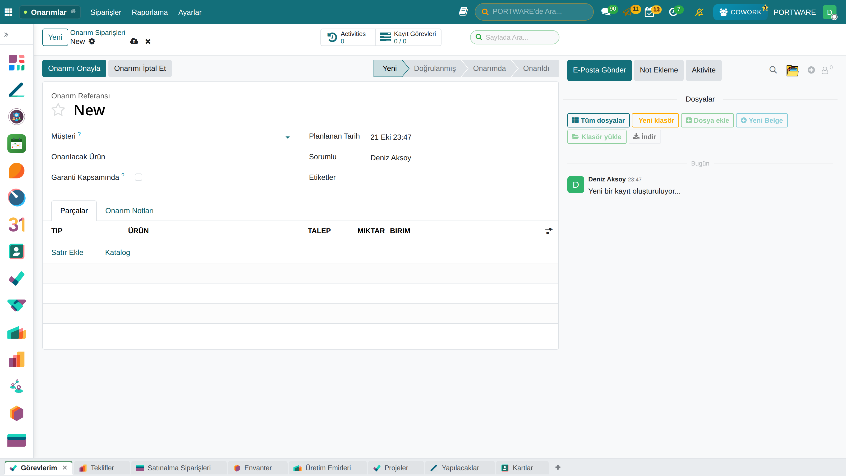Open the hexagon inventory app in sidebar
The image size is (846, 476).
16,413
